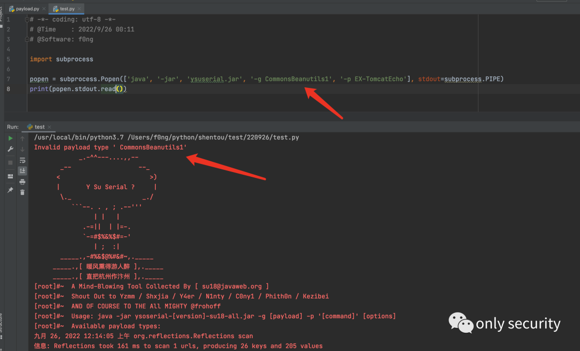Close the payload.py tab
This screenshot has width=580, height=351.
coord(44,9)
